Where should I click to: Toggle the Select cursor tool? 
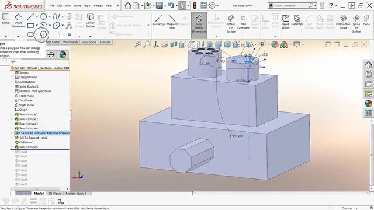click(x=182, y=5)
